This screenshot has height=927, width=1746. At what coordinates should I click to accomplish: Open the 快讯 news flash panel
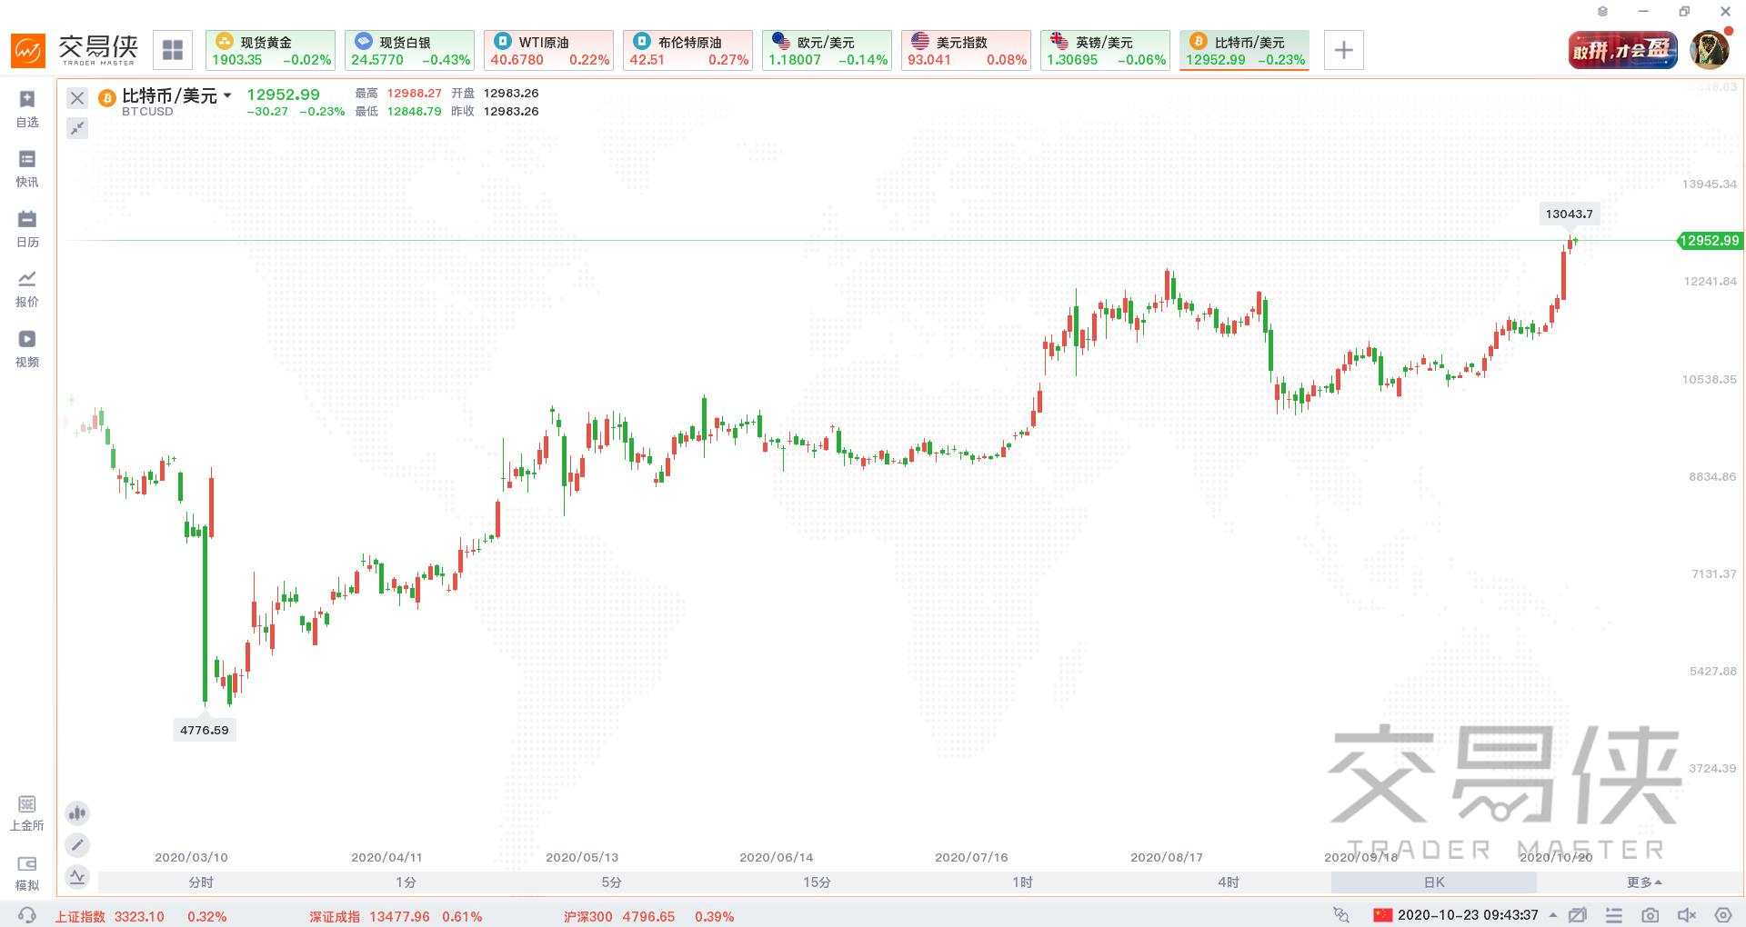tap(27, 168)
